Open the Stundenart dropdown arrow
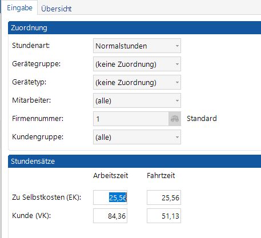261x238 pixels. click(x=177, y=46)
